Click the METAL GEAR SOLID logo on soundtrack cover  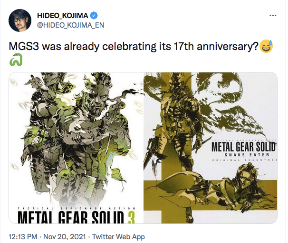(244, 147)
